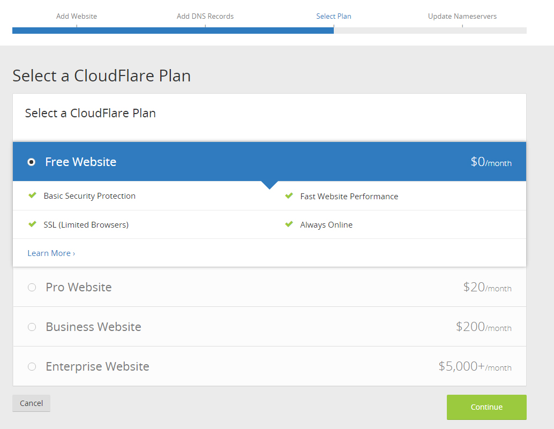This screenshot has width=554, height=429.
Task: Open the Learn More link
Action: tap(51, 253)
